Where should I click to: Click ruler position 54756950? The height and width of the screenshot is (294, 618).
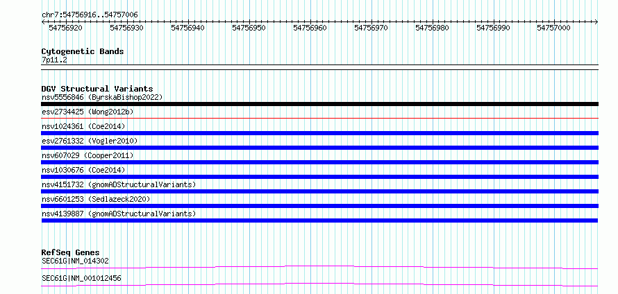(x=249, y=28)
